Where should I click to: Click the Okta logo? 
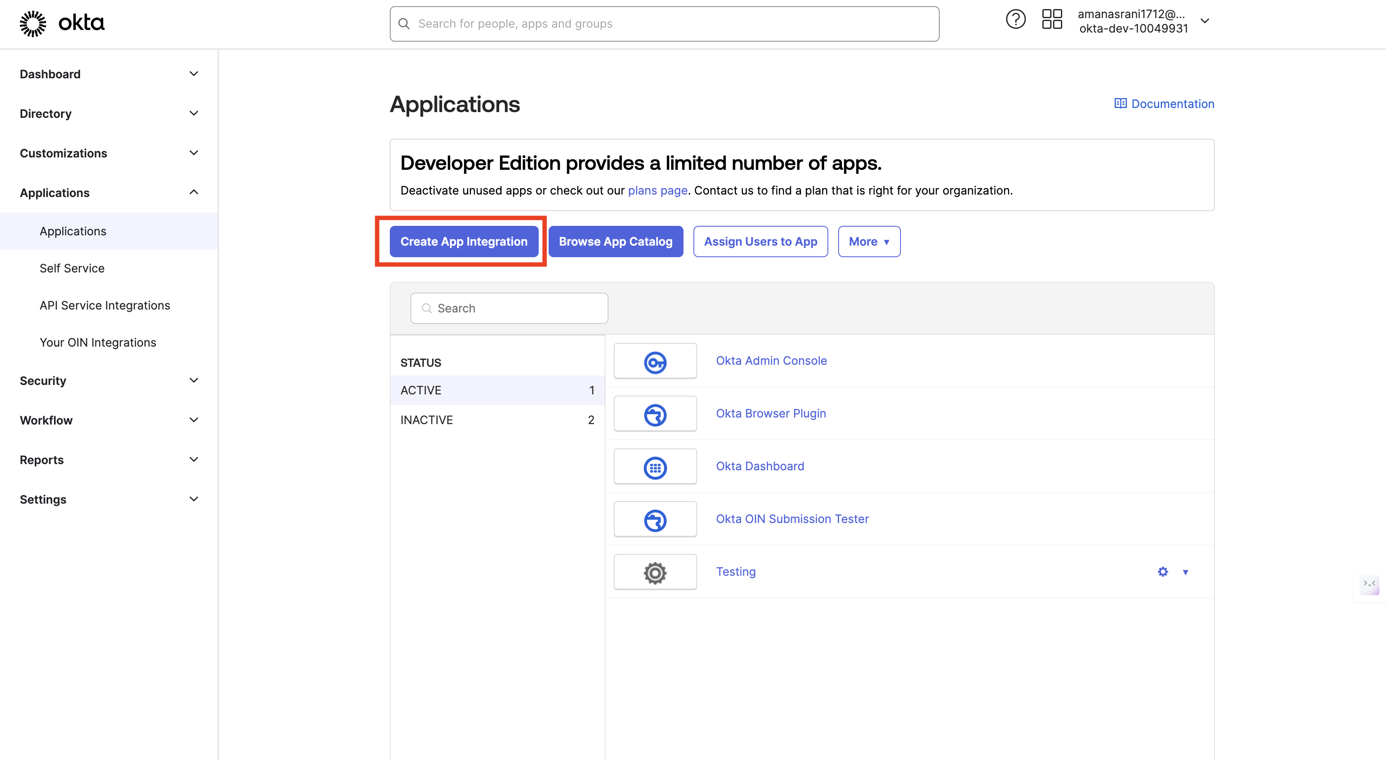(62, 23)
